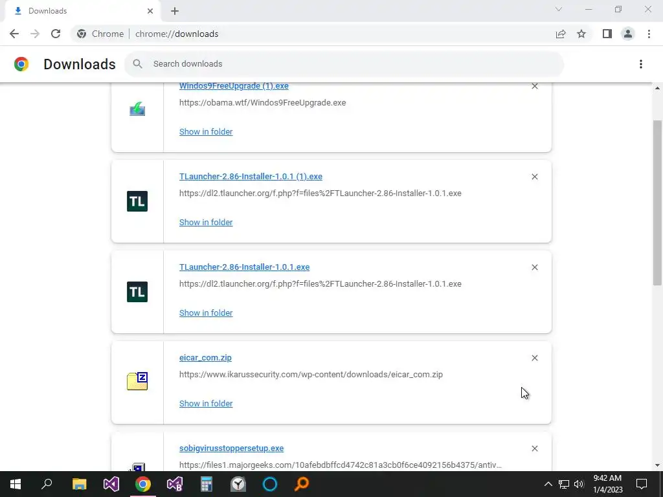This screenshot has width=663, height=497.
Task: Select the Downloads tab
Action: tap(82, 11)
